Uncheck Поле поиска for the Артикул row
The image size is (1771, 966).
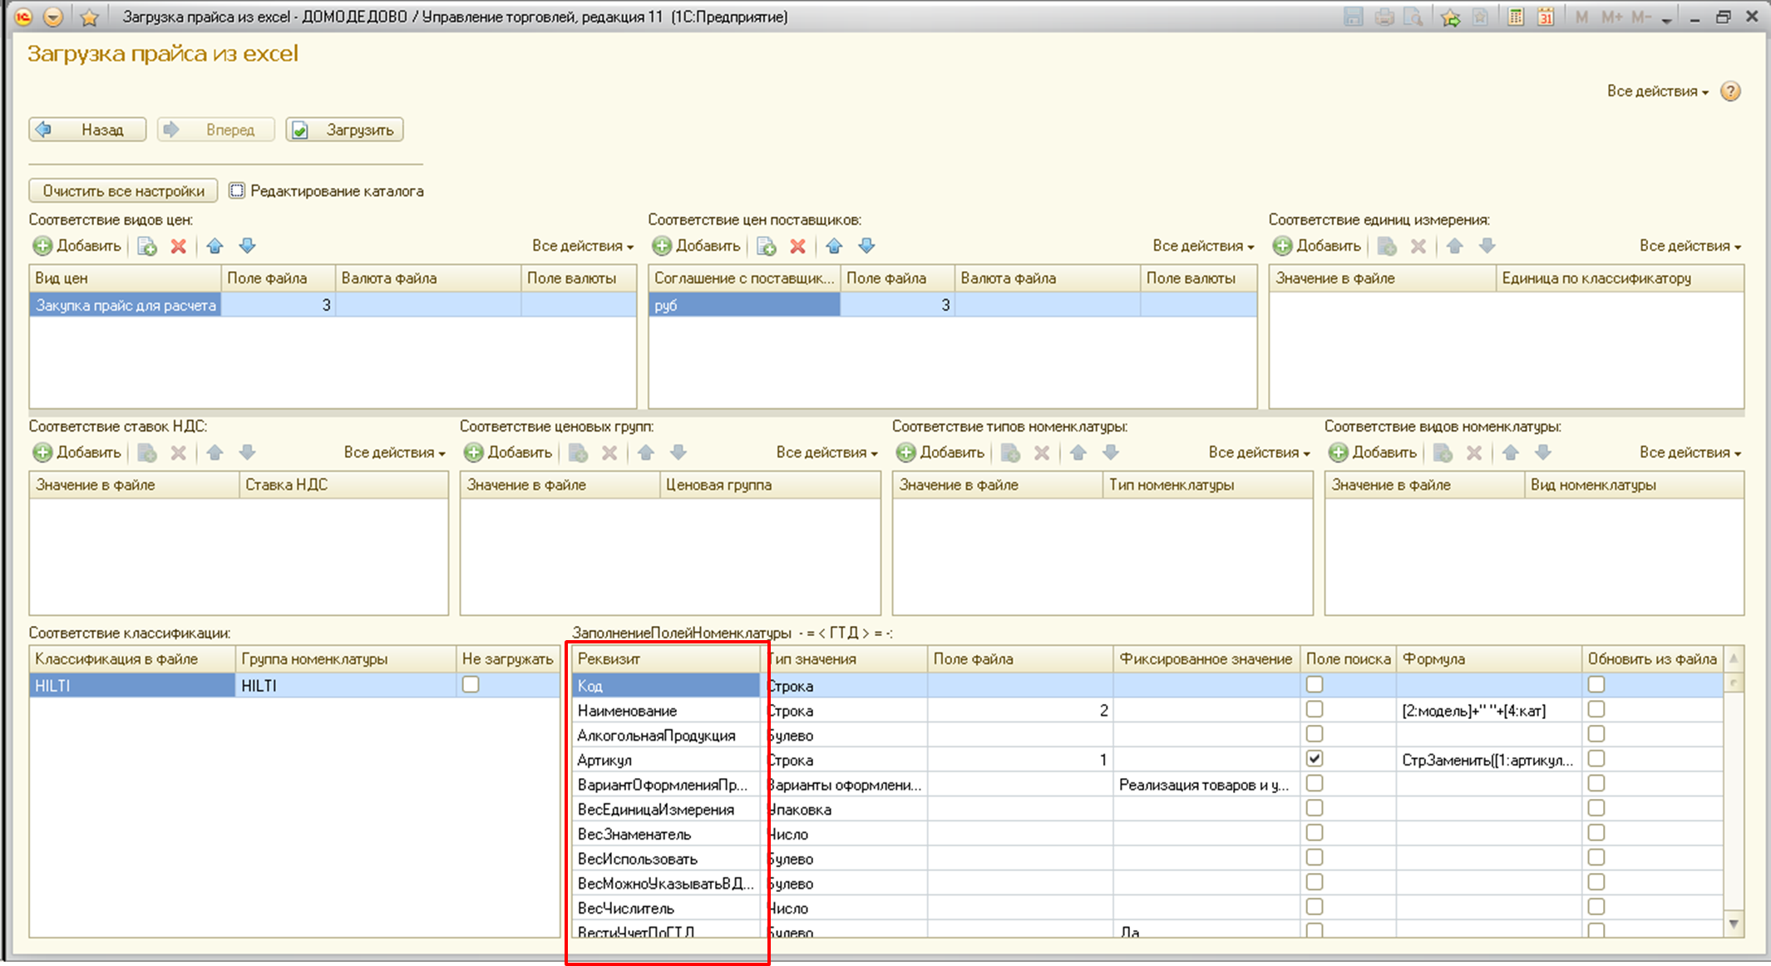pyautogui.click(x=1315, y=759)
